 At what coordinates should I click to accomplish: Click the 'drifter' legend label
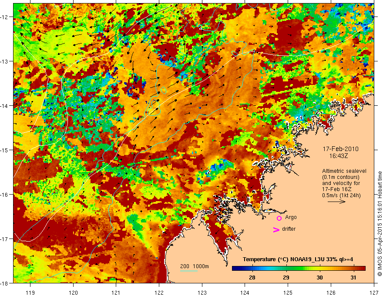coord(289,229)
